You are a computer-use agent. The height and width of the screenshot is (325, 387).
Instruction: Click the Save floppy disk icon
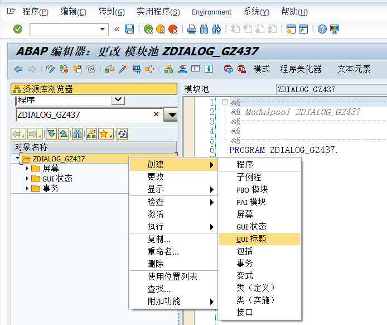click(x=129, y=29)
